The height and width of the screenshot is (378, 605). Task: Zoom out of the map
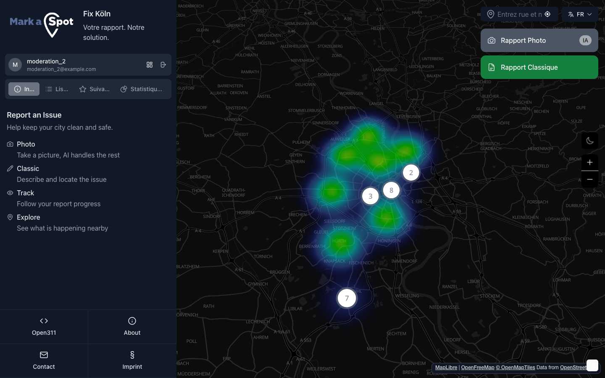pyautogui.click(x=589, y=179)
